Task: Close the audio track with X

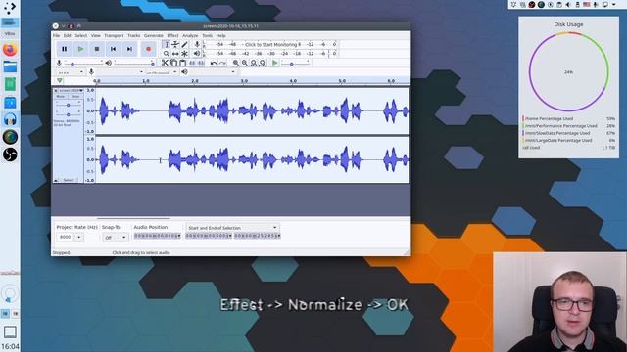Action: click(56, 91)
